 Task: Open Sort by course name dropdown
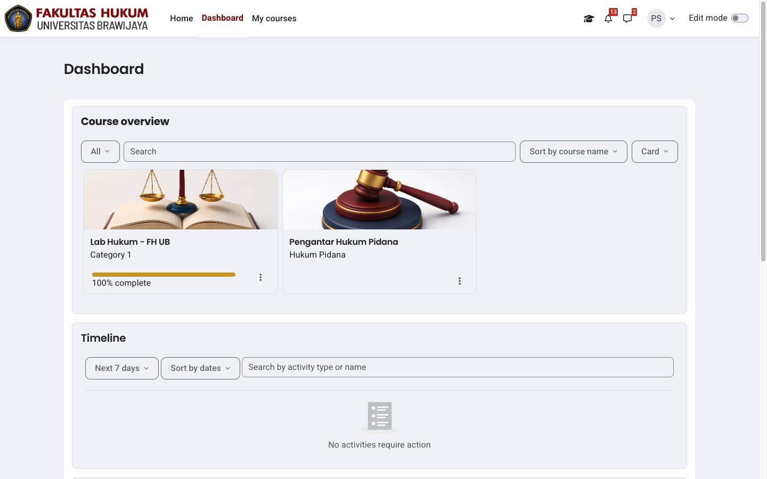[574, 152]
